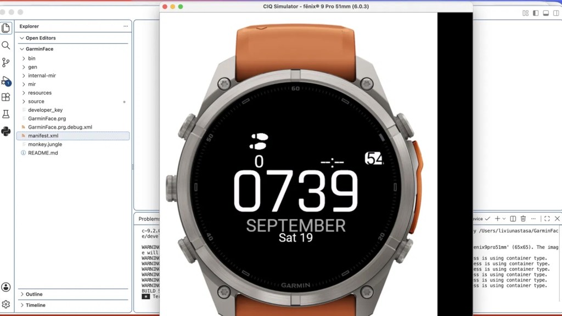The width and height of the screenshot is (562, 316).
Task: Open the Accounts menu icon
Action: pyautogui.click(x=5, y=287)
